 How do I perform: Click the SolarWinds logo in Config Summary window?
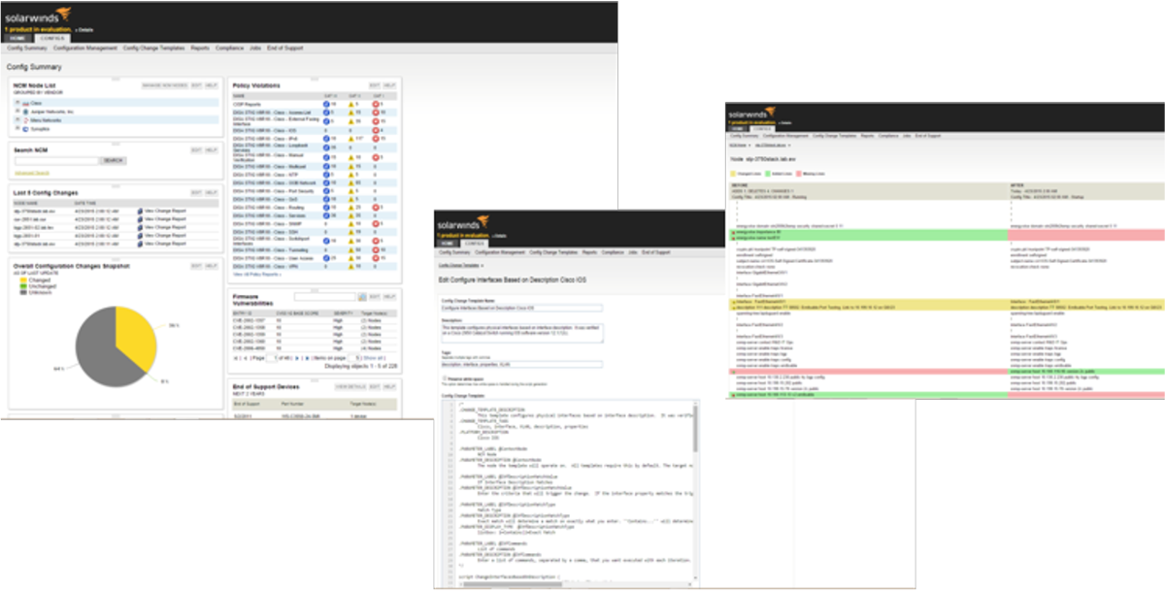tap(37, 16)
